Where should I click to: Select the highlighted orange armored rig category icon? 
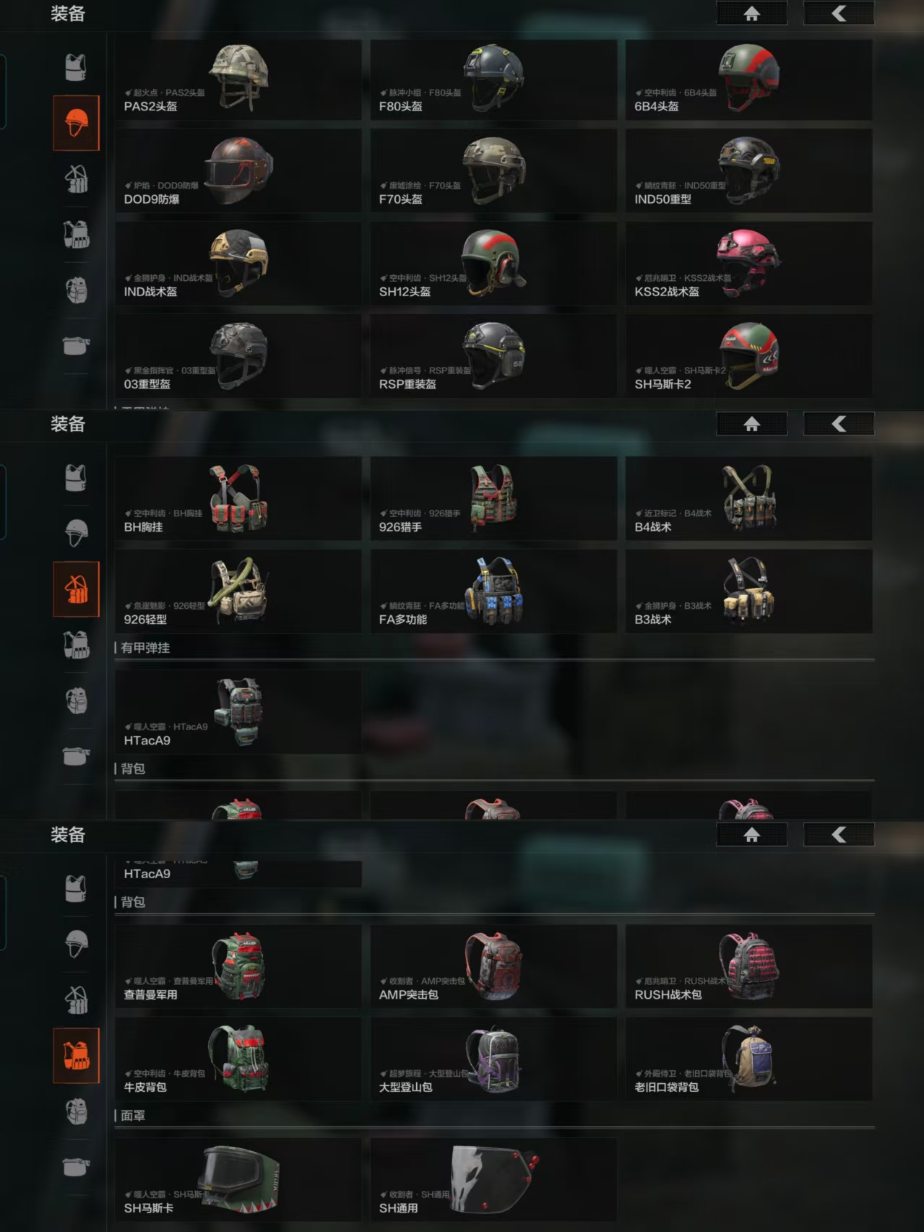pyautogui.click(x=76, y=1055)
